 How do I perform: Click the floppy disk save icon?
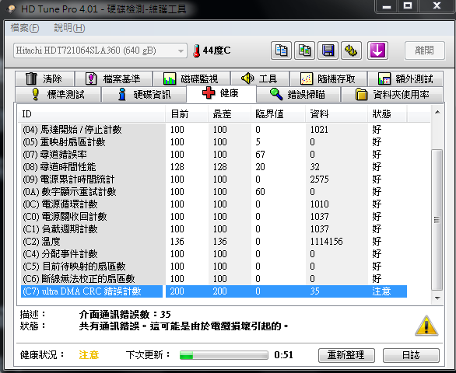click(328, 51)
